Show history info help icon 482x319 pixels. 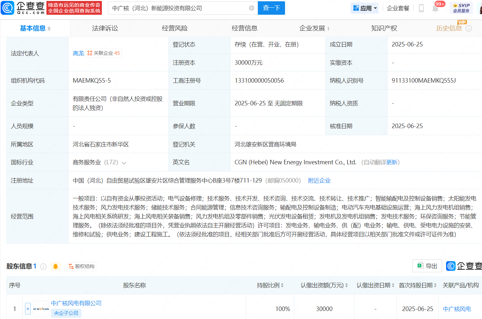point(469,29)
